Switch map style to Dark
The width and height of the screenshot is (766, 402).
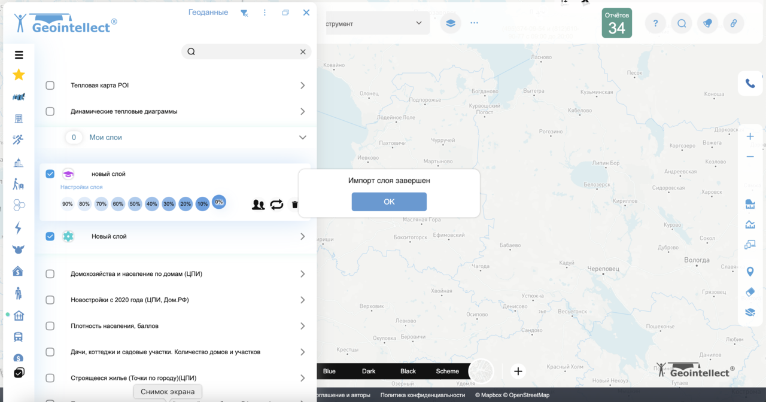[x=369, y=371]
